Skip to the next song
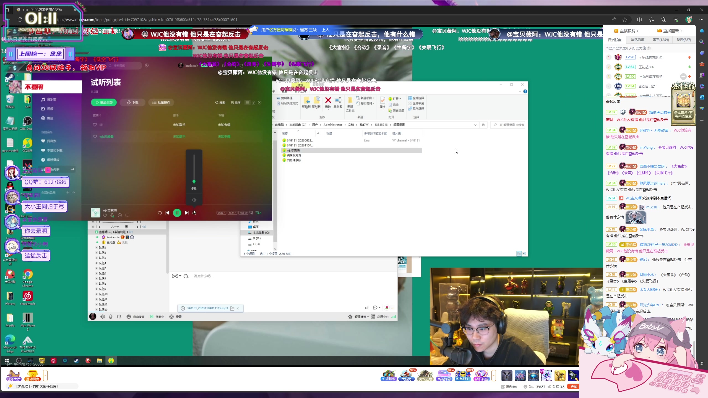The height and width of the screenshot is (398, 708). click(x=187, y=213)
